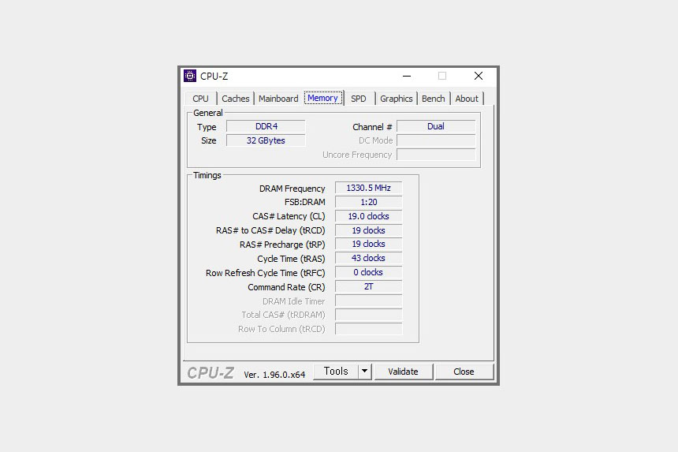This screenshot has width=678, height=452.
Task: Close the CPU-Z window with X
Action: point(479,77)
